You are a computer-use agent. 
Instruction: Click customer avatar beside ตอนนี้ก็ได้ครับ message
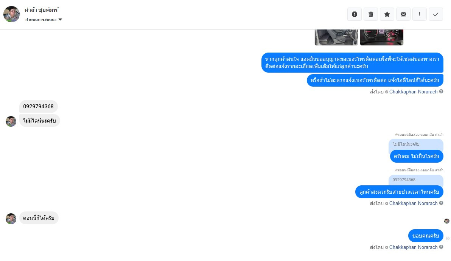(11, 219)
